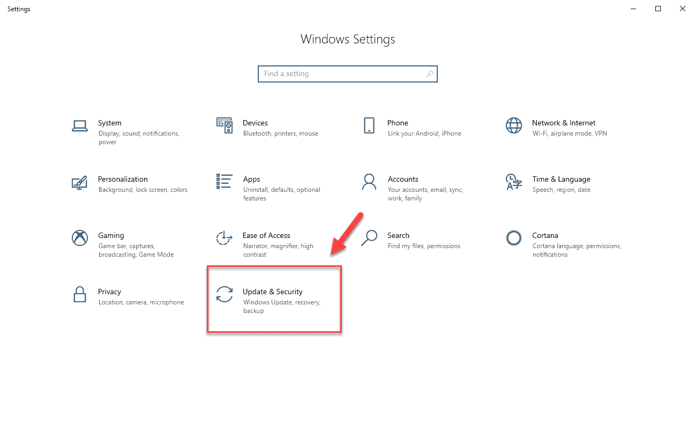Maximize the Settings window

point(658,9)
